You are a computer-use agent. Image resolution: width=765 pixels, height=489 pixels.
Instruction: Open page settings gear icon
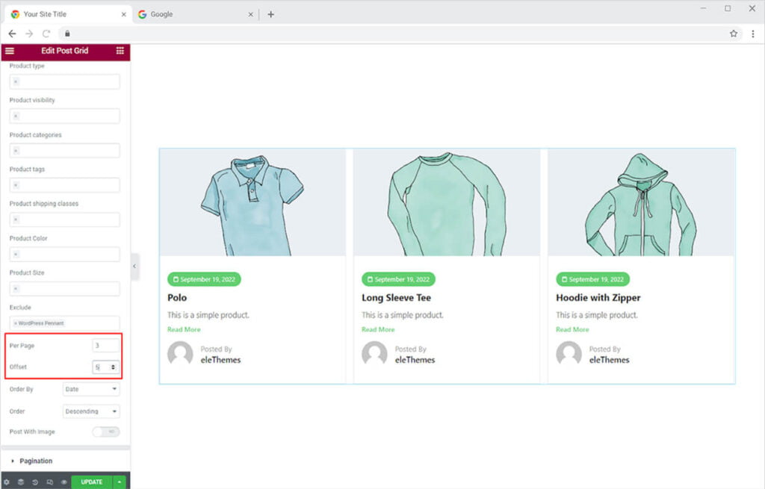(7, 482)
